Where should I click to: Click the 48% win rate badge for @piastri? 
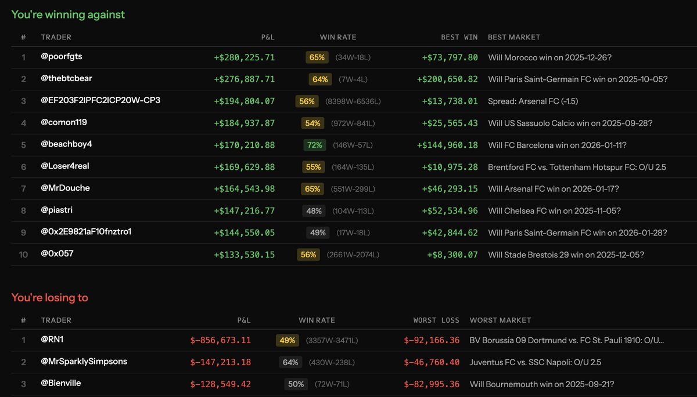point(314,211)
